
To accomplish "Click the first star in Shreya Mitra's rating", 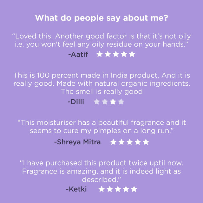I will click(x=113, y=142).
